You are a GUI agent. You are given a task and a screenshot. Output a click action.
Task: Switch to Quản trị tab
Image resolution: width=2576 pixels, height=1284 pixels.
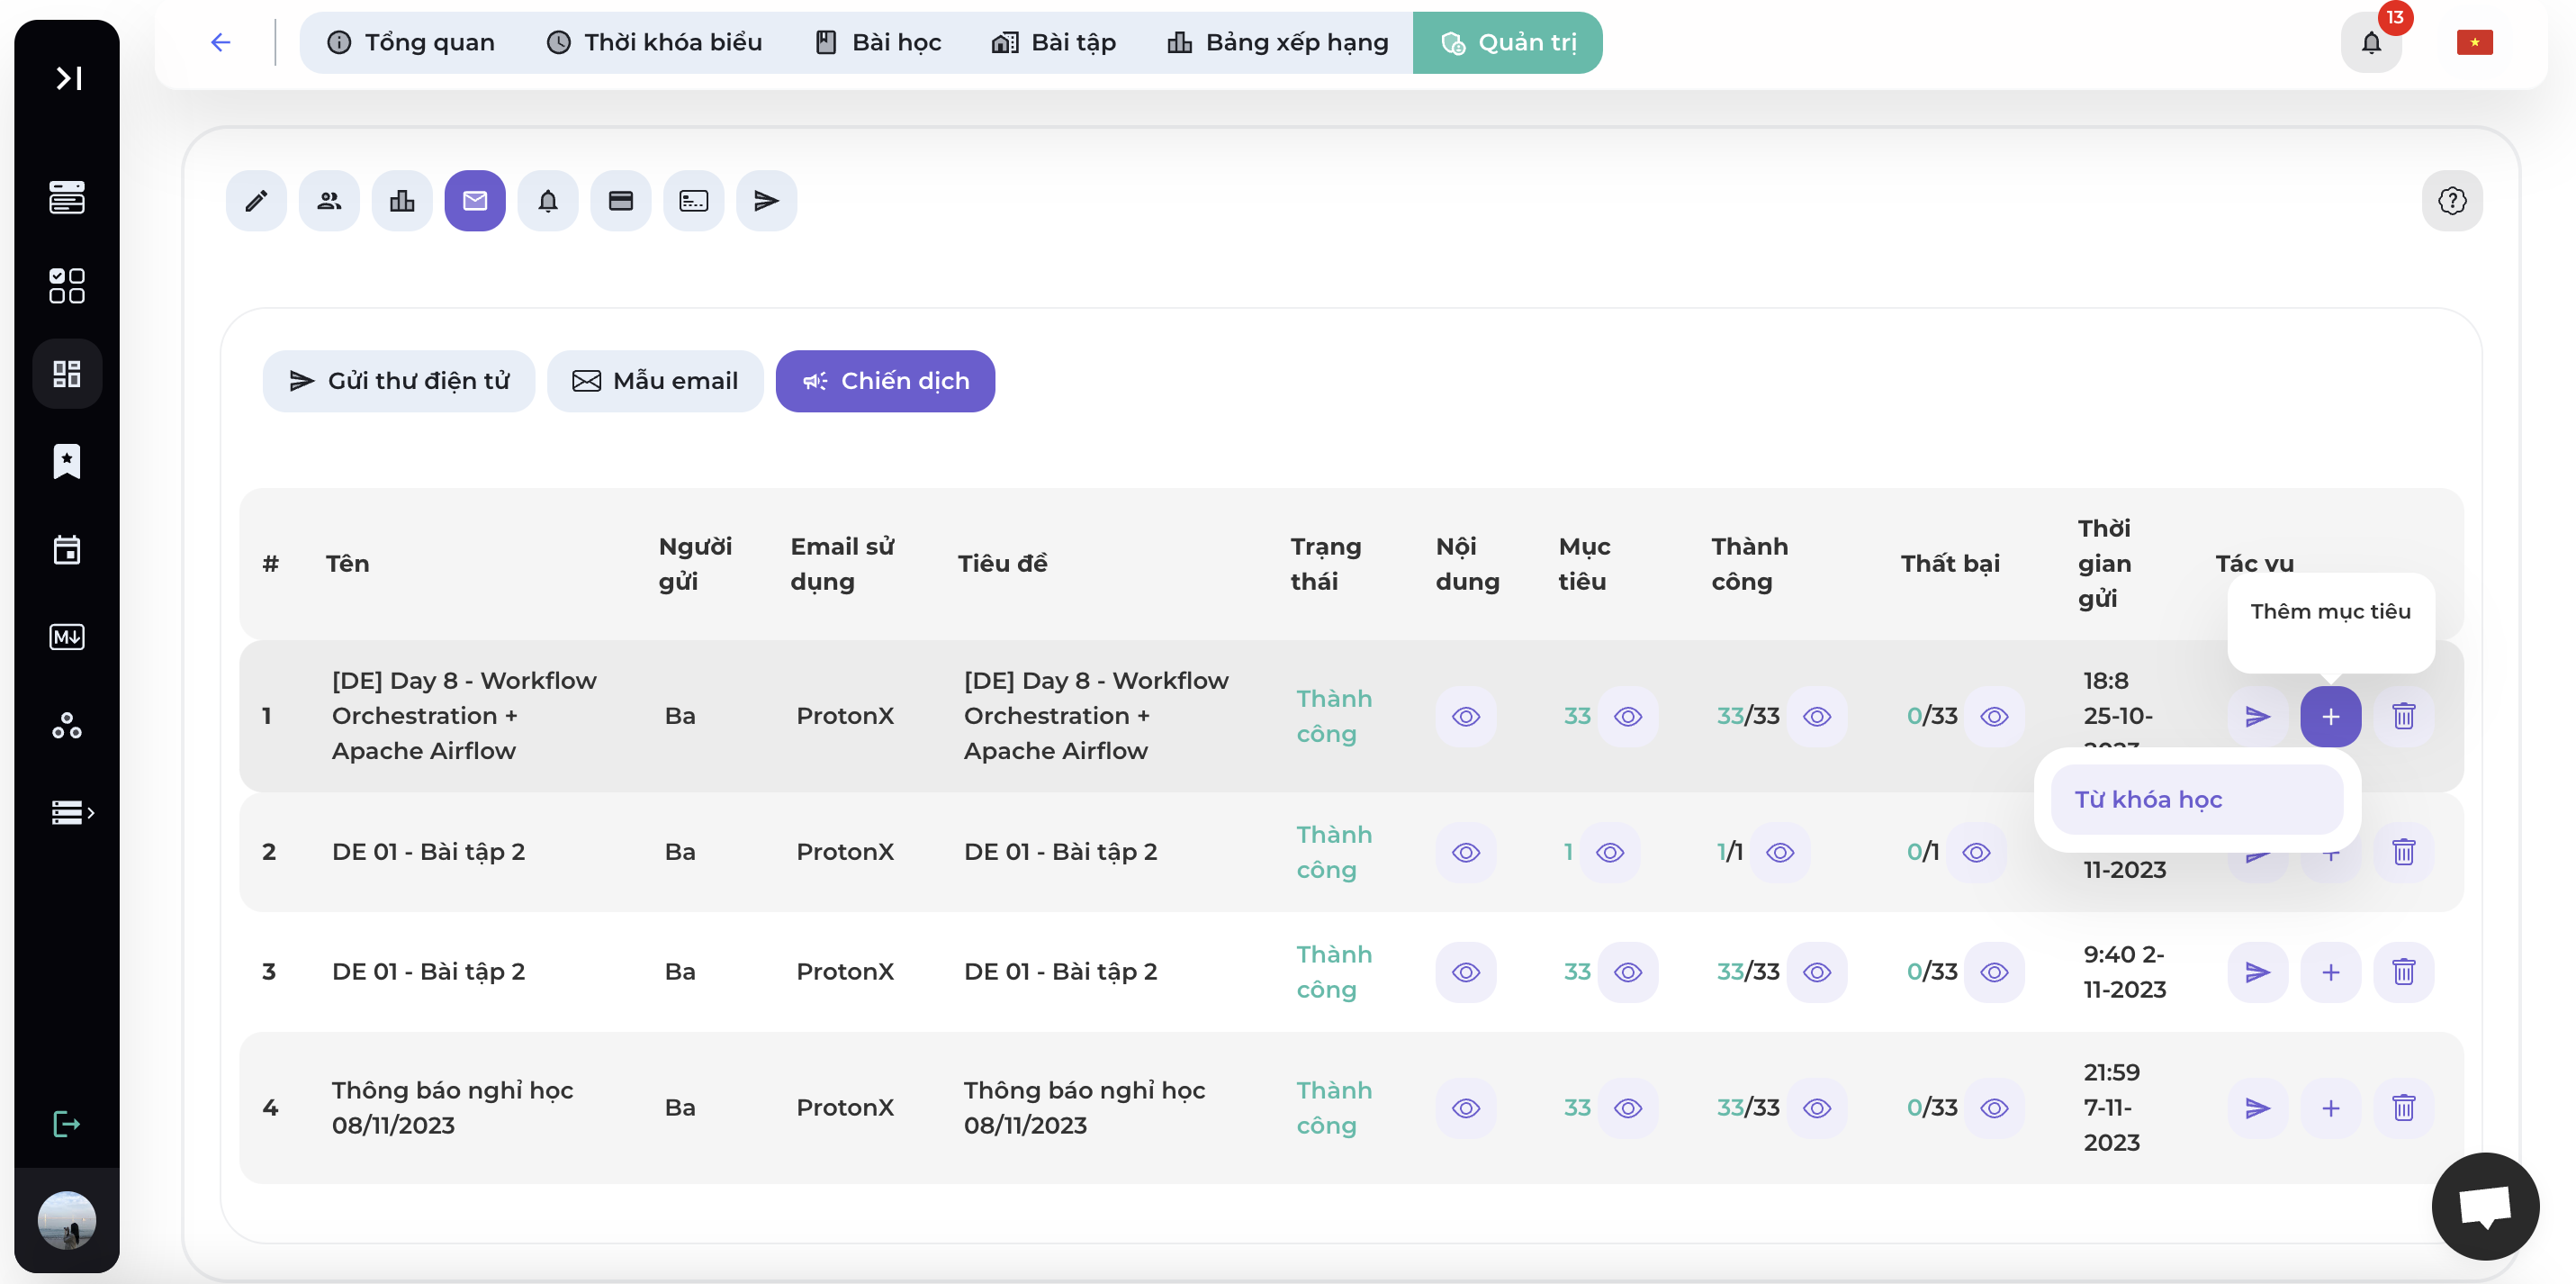pyautogui.click(x=1507, y=42)
